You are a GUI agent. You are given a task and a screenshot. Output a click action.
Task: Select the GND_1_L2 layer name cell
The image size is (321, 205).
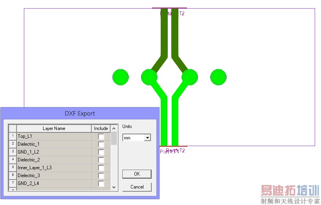[x=54, y=152]
